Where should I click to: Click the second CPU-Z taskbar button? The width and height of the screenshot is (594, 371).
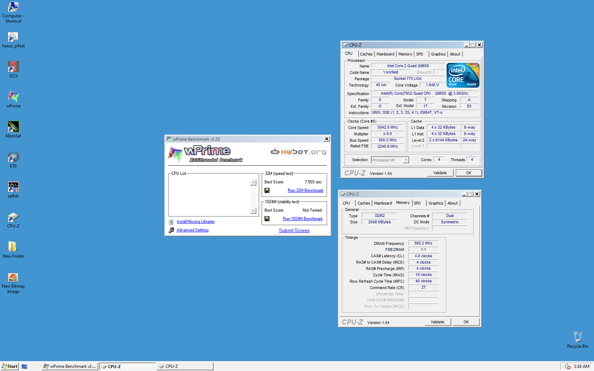pyautogui.click(x=185, y=366)
